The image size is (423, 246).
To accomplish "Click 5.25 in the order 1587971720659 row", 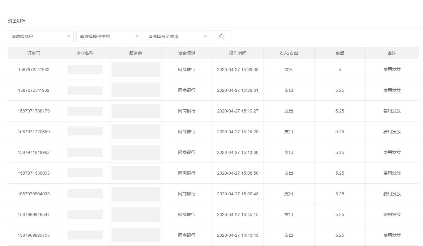I will point(340,132).
